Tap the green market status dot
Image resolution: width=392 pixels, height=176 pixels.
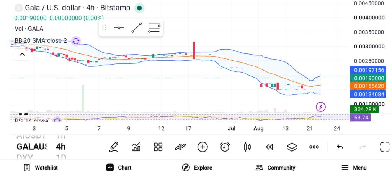[x=139, y=8]
